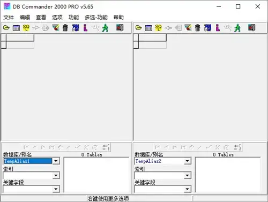268x202 pixels.
Task: Expand the left pane 索引 dropdown
Action: [x=56, y=175]
